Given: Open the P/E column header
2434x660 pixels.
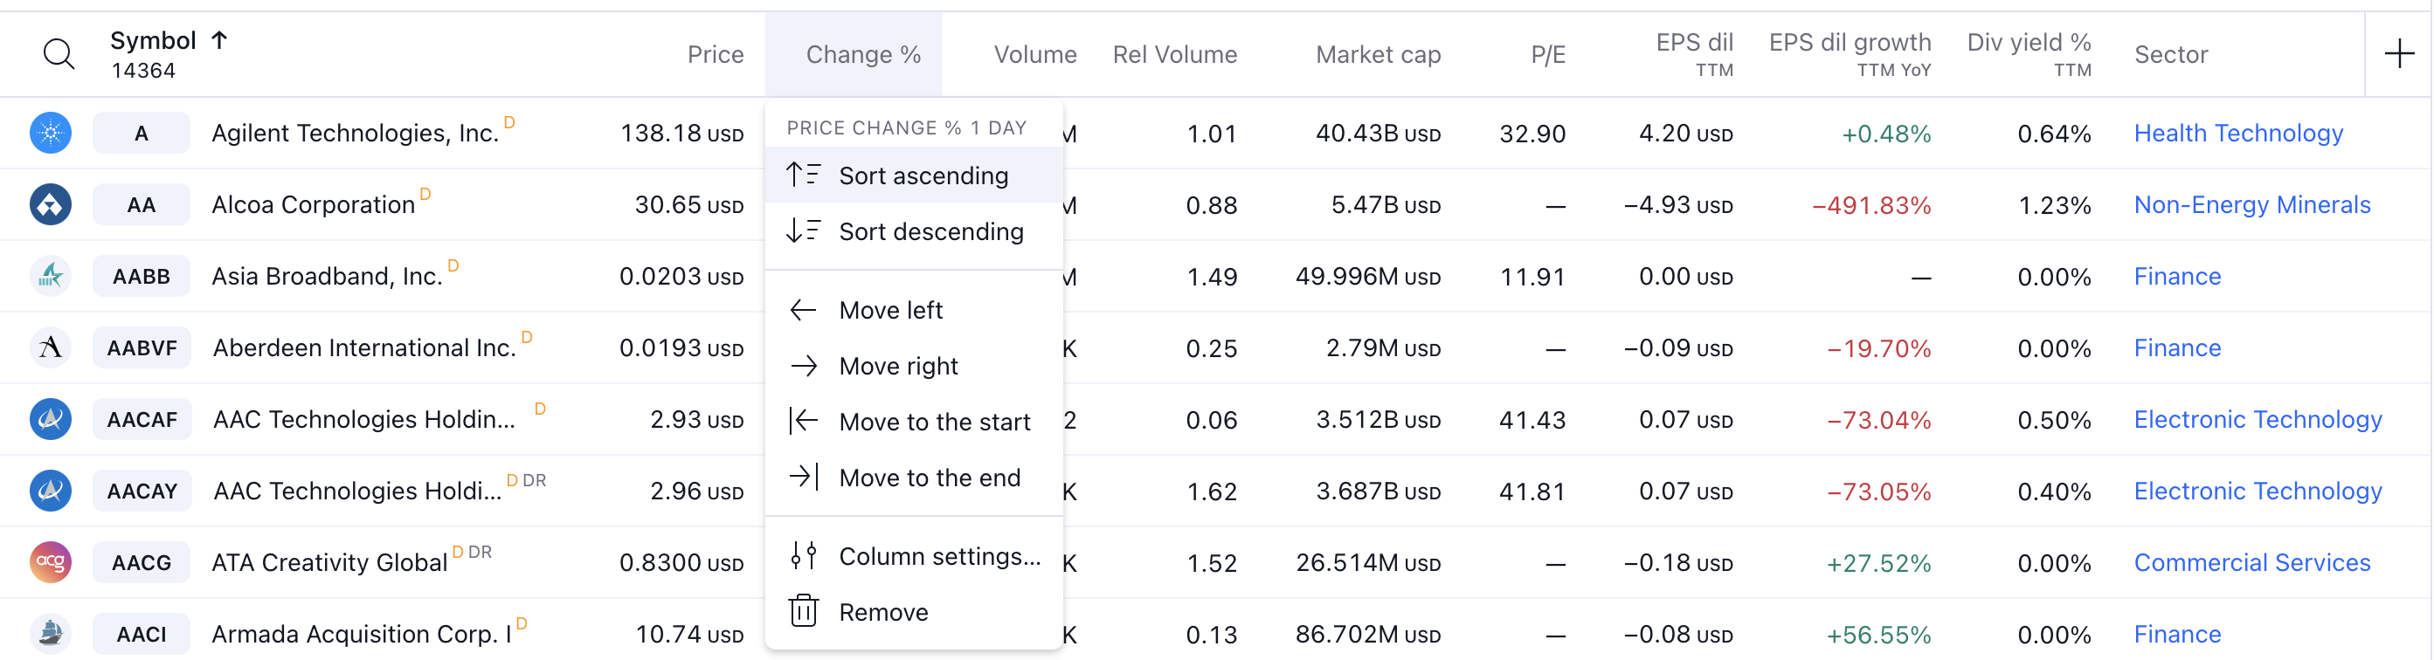Looking at the screenshot, I should tap(1548, 55).
